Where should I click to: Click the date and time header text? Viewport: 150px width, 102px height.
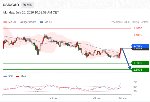point(31,12)
